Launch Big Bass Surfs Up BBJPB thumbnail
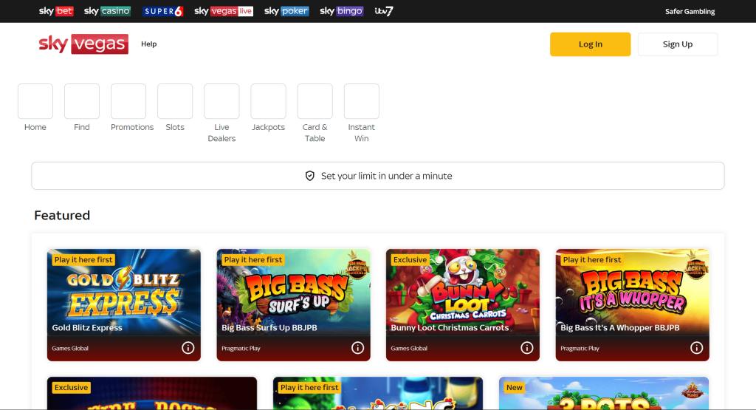Screen dimensions: 756x410 click(x=294, y=293)
